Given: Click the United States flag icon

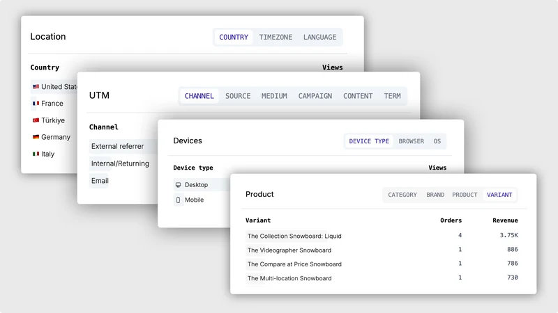Looking at the screenshot, I should (x=36, y=86).
